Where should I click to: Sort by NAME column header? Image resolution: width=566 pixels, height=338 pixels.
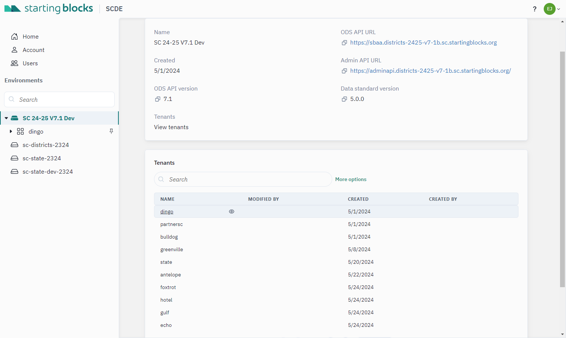tap(167, 199)
